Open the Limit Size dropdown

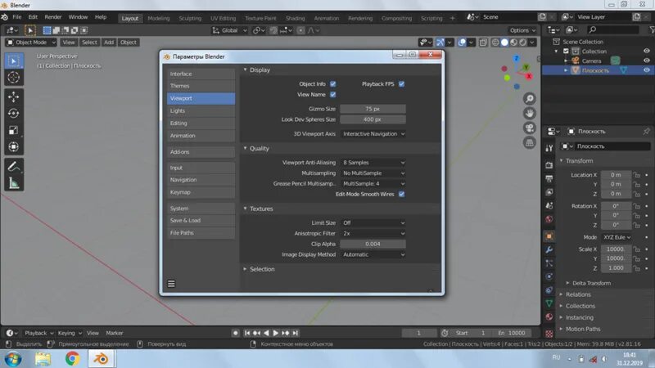[x=373, y=222]
